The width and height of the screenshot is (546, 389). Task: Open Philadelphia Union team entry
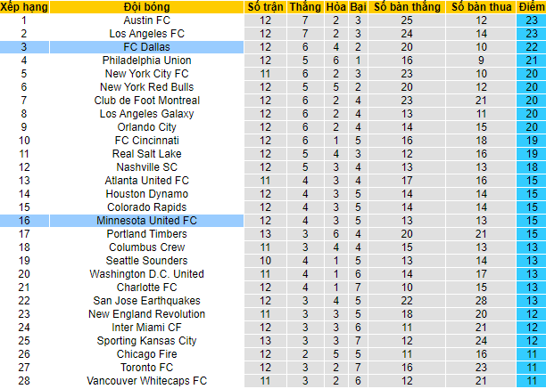(x=146, y=60)
